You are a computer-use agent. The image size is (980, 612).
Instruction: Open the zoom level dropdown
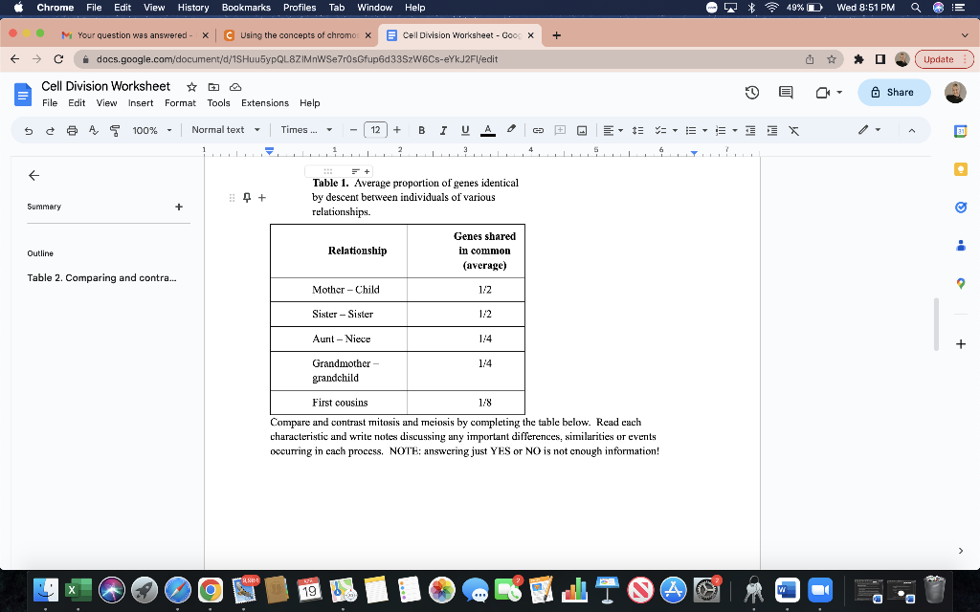[x=148, y=130]
